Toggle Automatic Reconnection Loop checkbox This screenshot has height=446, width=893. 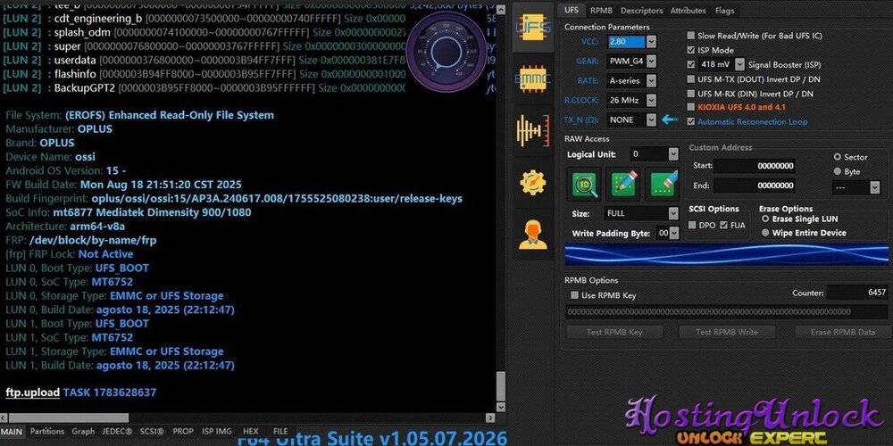click(x=691, y=121)
